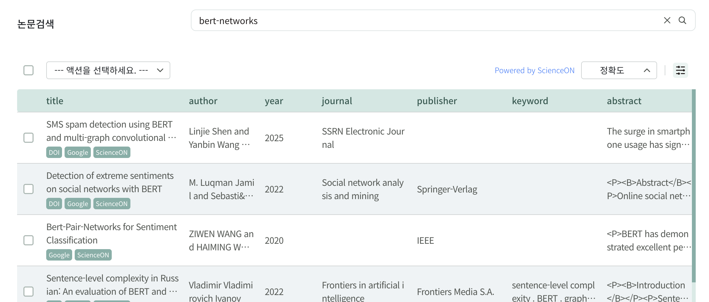Open ScienceON tag for SMS spam detection paper

click(x=112, y=152)
